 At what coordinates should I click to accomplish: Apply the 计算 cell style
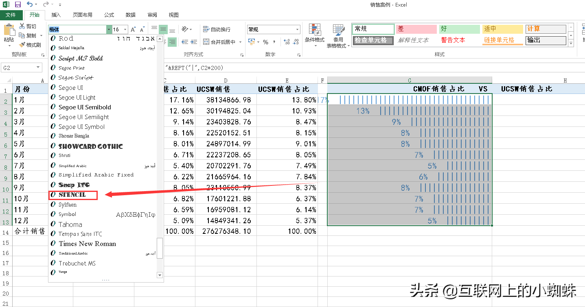pos(546,29)
